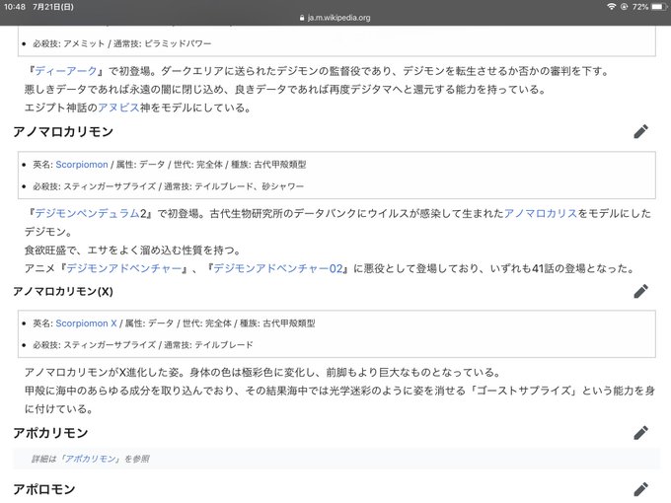The height and width of the screenshot is (503, 671).
Task: Tap the アノマロカリモン section heading
Action: tap(63, 132)
